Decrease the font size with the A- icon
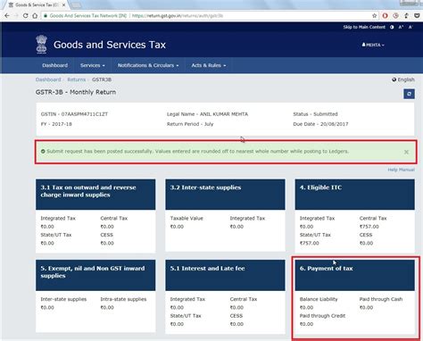Viewport: 423px width, 341px height. click(411, 27)
